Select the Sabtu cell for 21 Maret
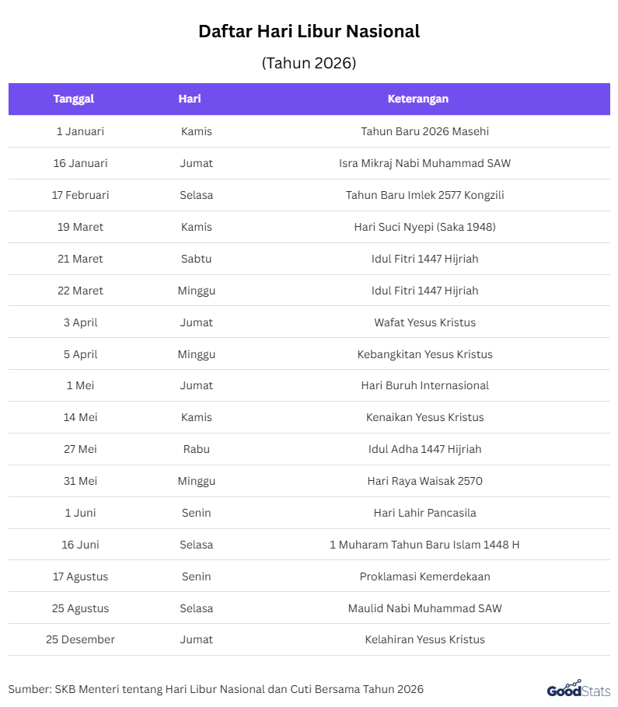This screenshot has width=618, height=707. tap(196, 259)
